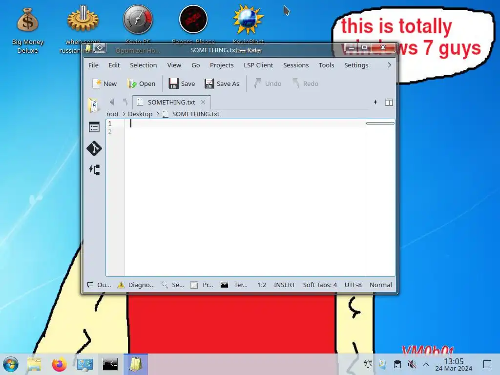Image resolution: width=500 pixels, height=375 pixels.
Task: Click into line 1 of the editor
Action: tap(245, 124)
